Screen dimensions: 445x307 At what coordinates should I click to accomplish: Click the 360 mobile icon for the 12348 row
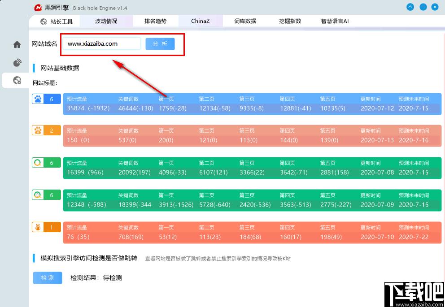(x=38, y=195)
